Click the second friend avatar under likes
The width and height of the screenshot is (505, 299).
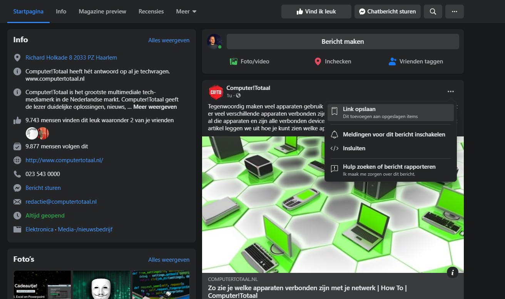click(43, 133)
